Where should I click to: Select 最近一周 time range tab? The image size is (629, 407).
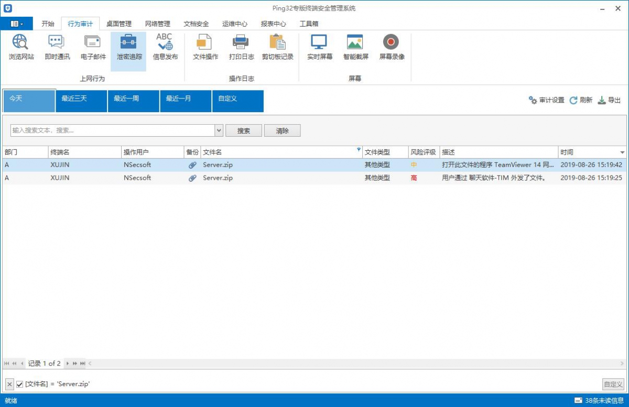[133, 101]
